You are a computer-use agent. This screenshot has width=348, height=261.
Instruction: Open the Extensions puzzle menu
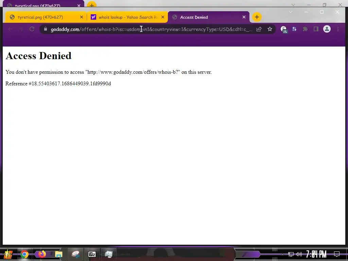click(x=305, y=29)
